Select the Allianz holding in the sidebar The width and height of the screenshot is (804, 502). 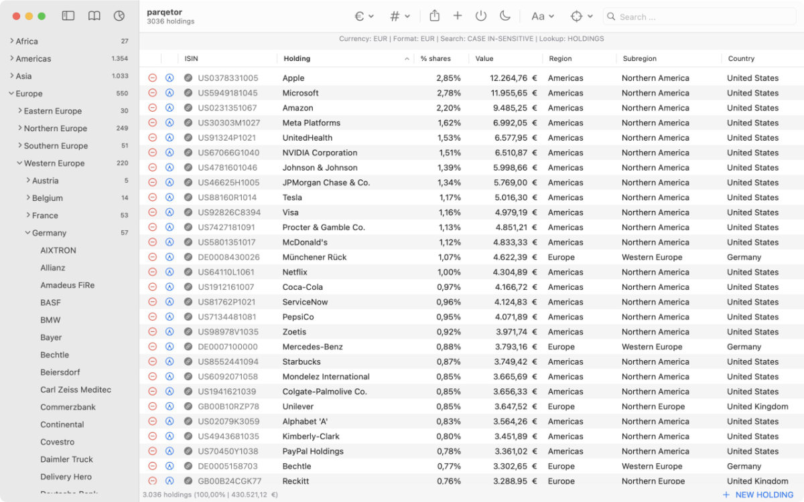(52, 267)
